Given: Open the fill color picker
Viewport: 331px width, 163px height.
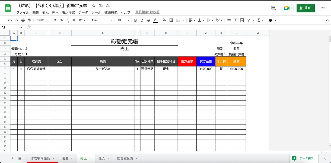Looking at the screenshot, I should coord(164,20).
